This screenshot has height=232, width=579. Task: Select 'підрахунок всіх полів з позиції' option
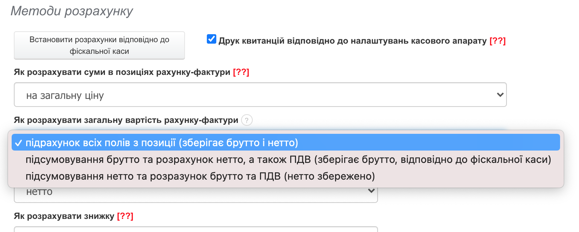(162, 143)
